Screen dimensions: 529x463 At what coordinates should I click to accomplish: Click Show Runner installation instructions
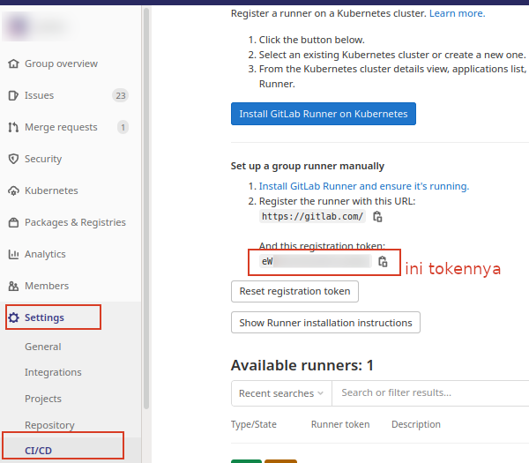click(325, 323)
